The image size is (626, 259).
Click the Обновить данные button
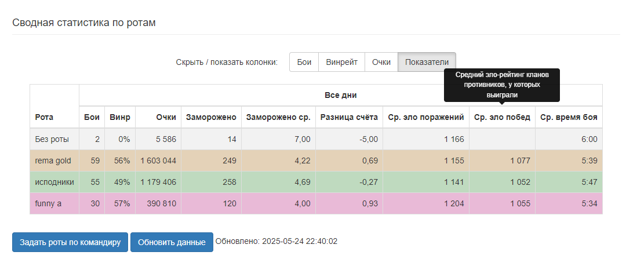coord(172,242)
